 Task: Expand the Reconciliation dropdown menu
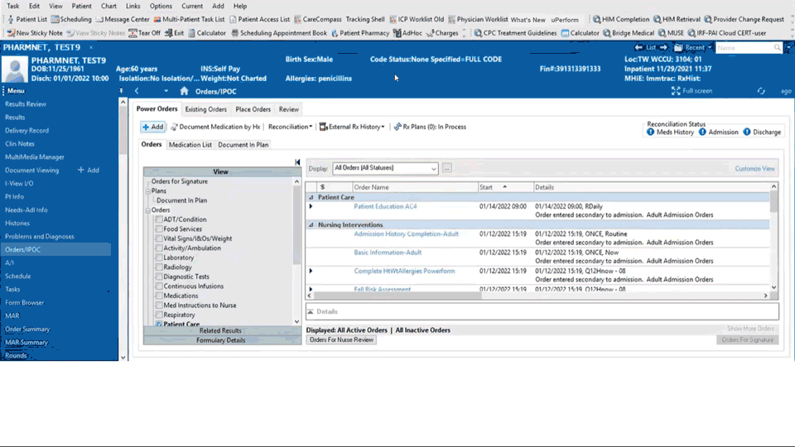pyautogui.click(x=290, y=127)
